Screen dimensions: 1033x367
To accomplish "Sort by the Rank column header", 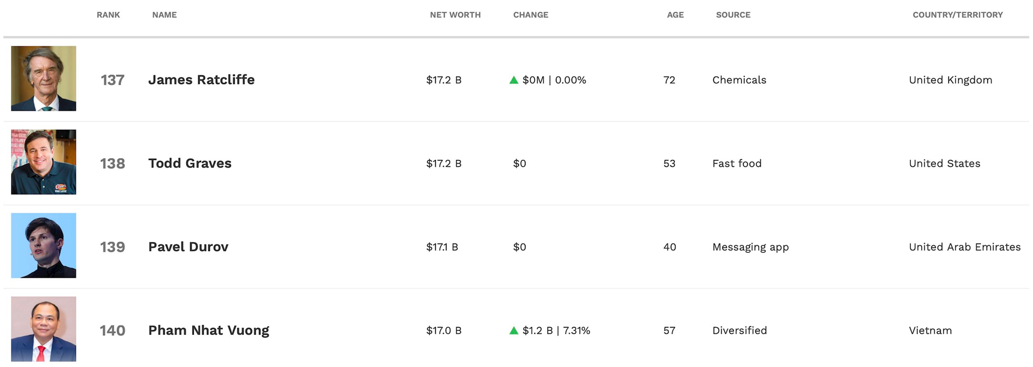I will coord(108,15).
